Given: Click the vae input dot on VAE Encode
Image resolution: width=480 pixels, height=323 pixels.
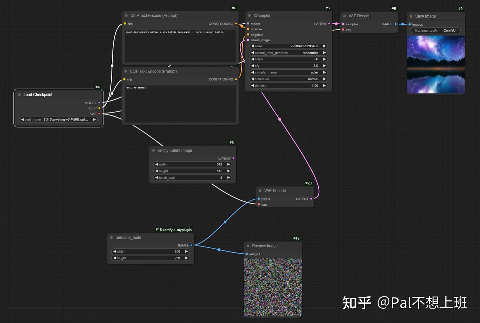Looking at the screenshot, I should (259, 204).
